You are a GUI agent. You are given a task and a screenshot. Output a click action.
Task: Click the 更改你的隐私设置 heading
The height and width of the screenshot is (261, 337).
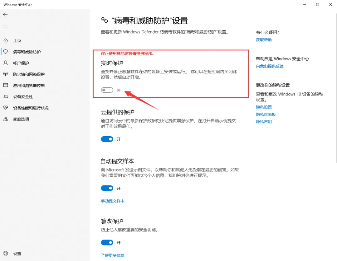(273, 85)
